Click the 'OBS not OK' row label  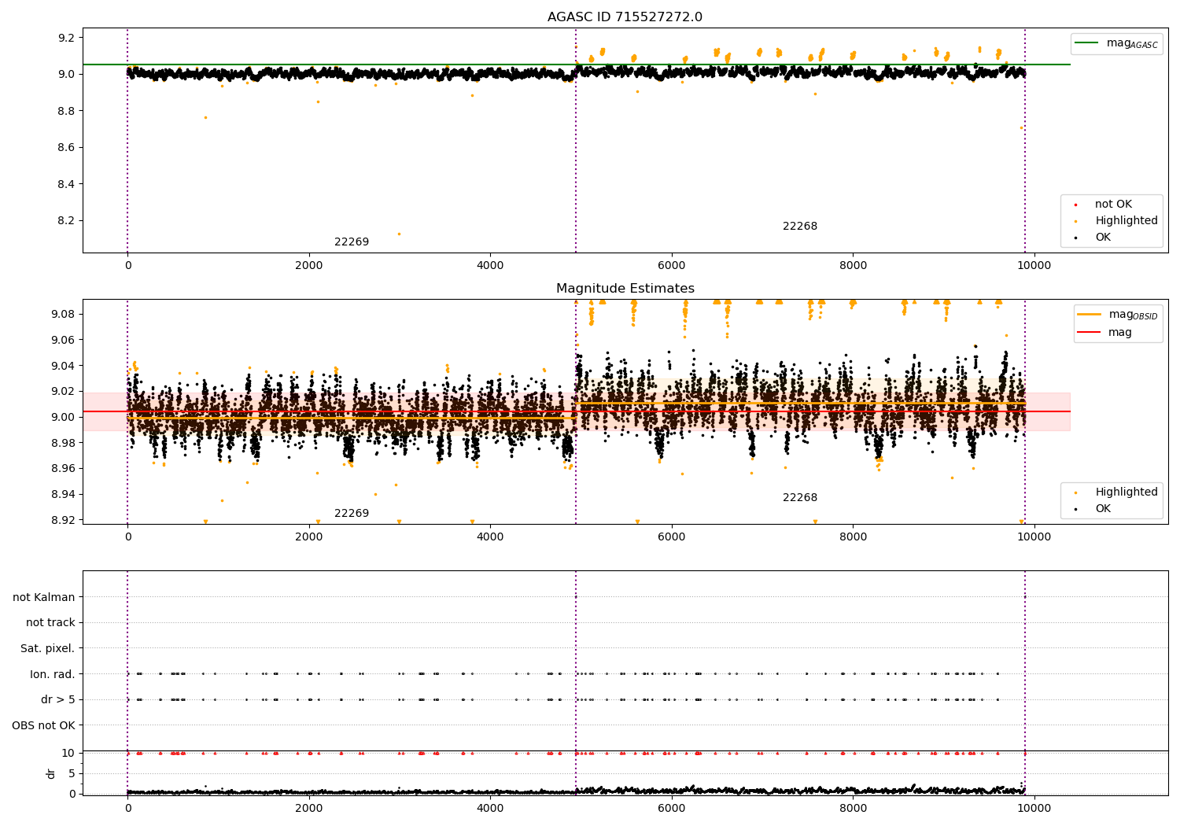43,726
